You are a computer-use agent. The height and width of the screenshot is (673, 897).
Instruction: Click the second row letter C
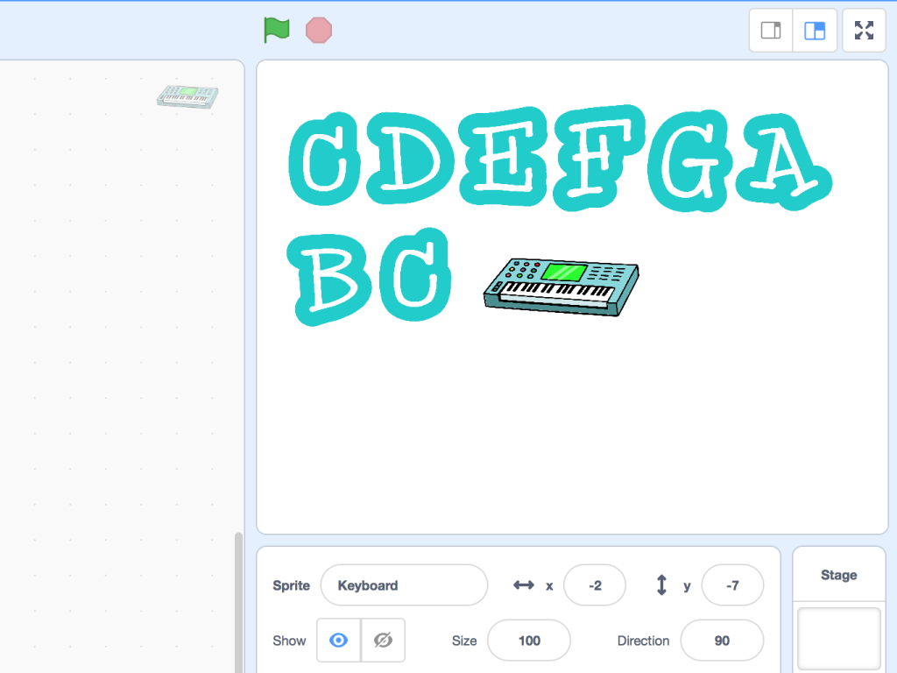point(414,274)
